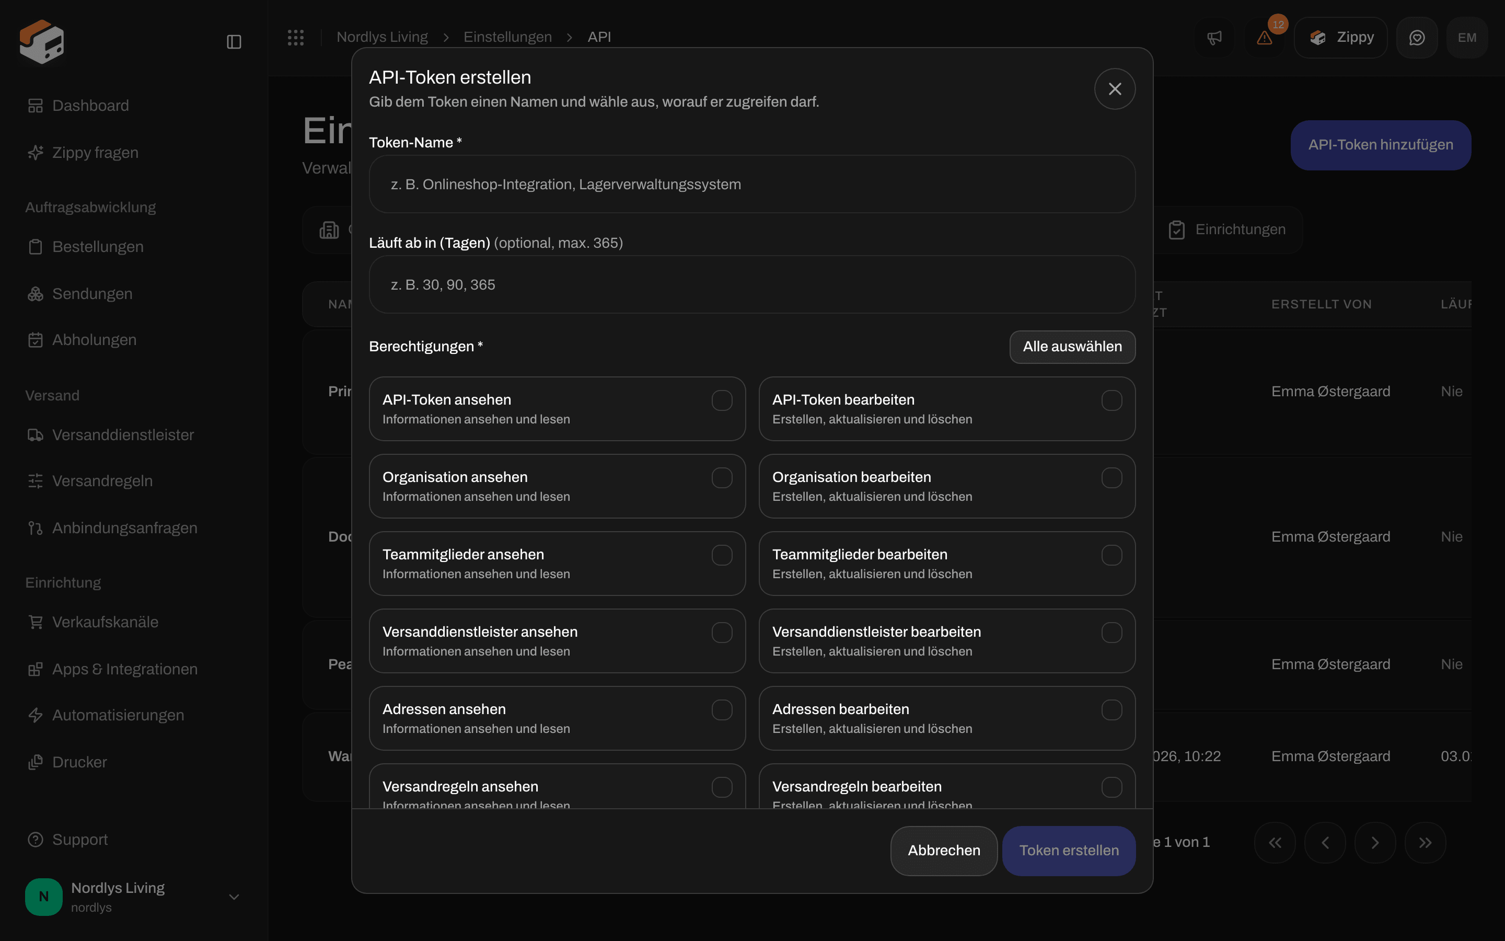Toggle Adressen bearbeiten checkbox
Screen dimensions: 1505x941
click(x=1112, y=710)
